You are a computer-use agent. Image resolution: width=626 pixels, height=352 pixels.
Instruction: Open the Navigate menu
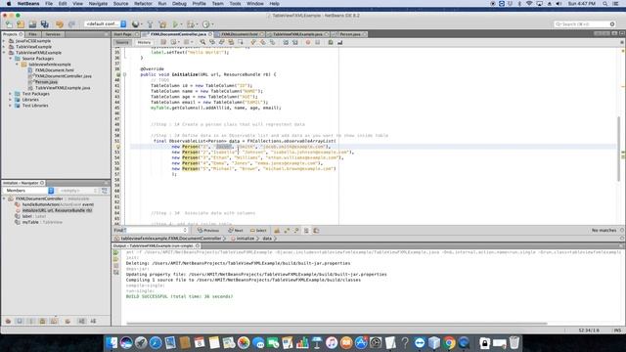[x=98, y=4]
